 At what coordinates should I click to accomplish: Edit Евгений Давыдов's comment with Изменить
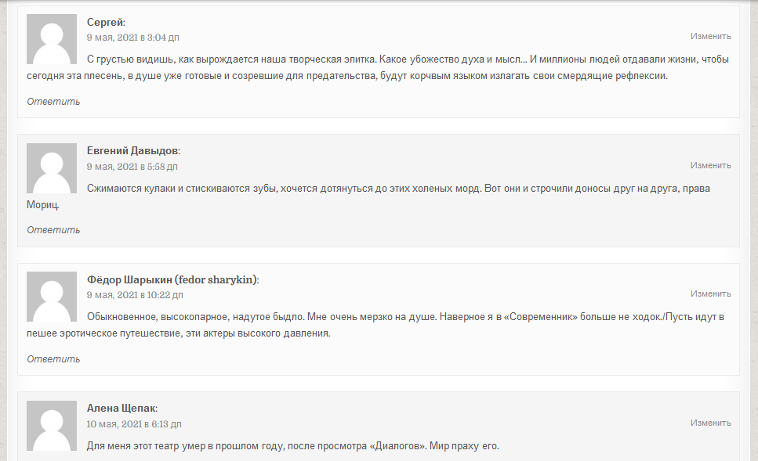click(x=711, y=165)
